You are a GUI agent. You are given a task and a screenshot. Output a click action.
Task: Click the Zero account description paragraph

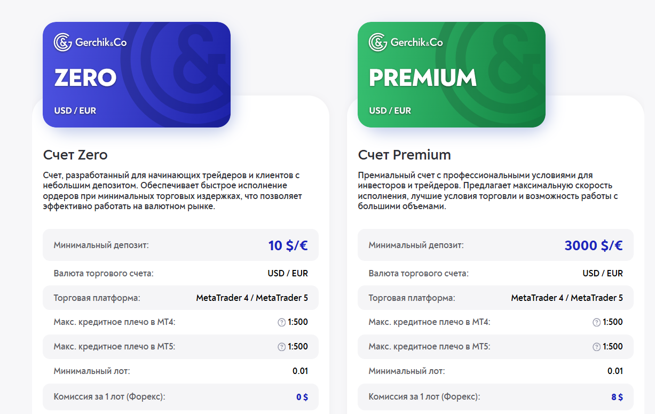(x=172, y=191)
